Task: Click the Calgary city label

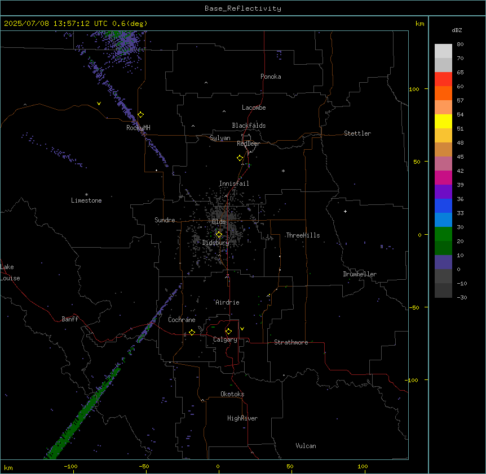Action: coord(225,339)
